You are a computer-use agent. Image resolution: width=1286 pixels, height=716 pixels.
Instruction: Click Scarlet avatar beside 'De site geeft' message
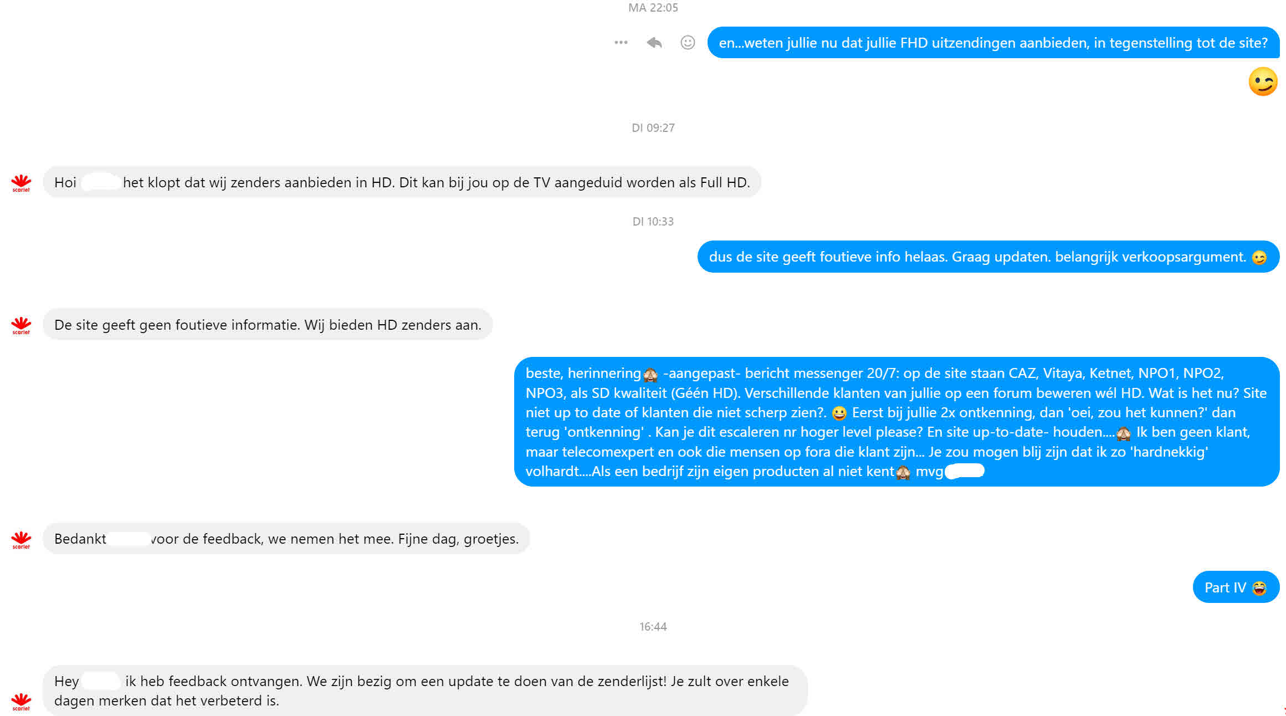pyautogui.click(x=21, y=326)
